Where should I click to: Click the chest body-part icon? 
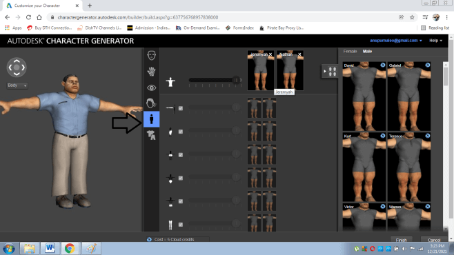(170, 155)
